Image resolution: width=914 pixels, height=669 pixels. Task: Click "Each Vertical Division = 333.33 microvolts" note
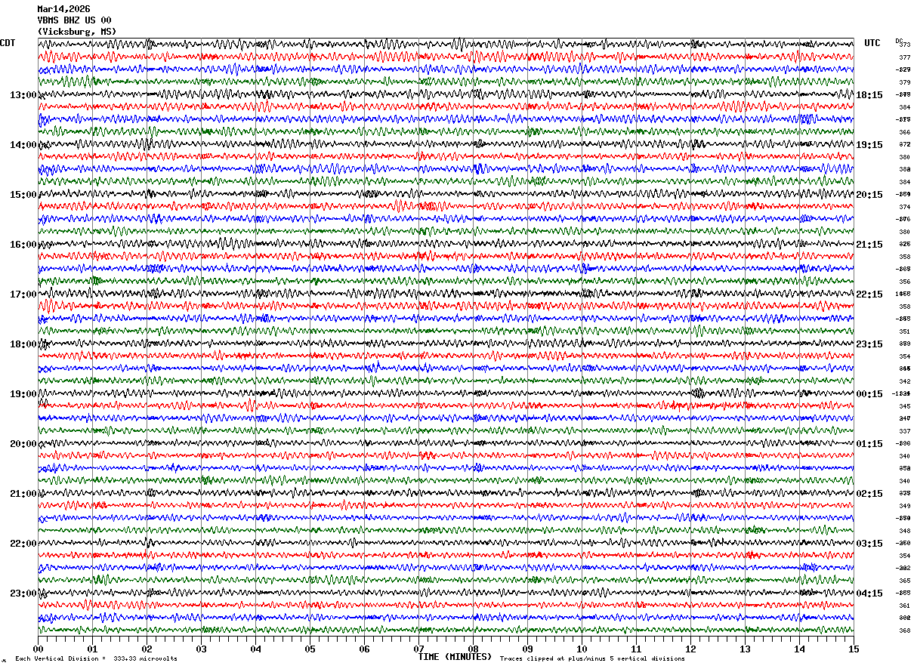pyautogui.click(x=96, y=658)
